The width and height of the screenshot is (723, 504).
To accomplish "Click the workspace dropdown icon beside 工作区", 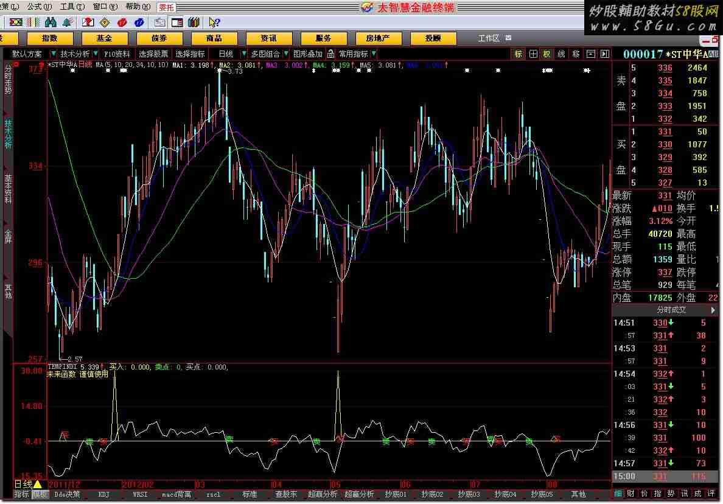I will (x=508, y=38).
